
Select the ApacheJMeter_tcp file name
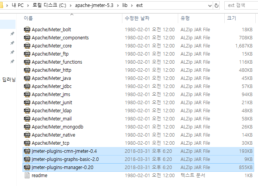coord(51,143)
